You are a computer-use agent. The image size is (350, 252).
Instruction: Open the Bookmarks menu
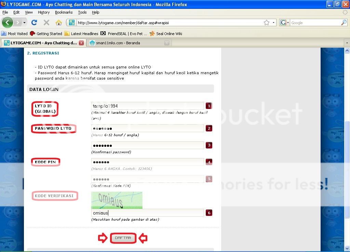point(64,12)
